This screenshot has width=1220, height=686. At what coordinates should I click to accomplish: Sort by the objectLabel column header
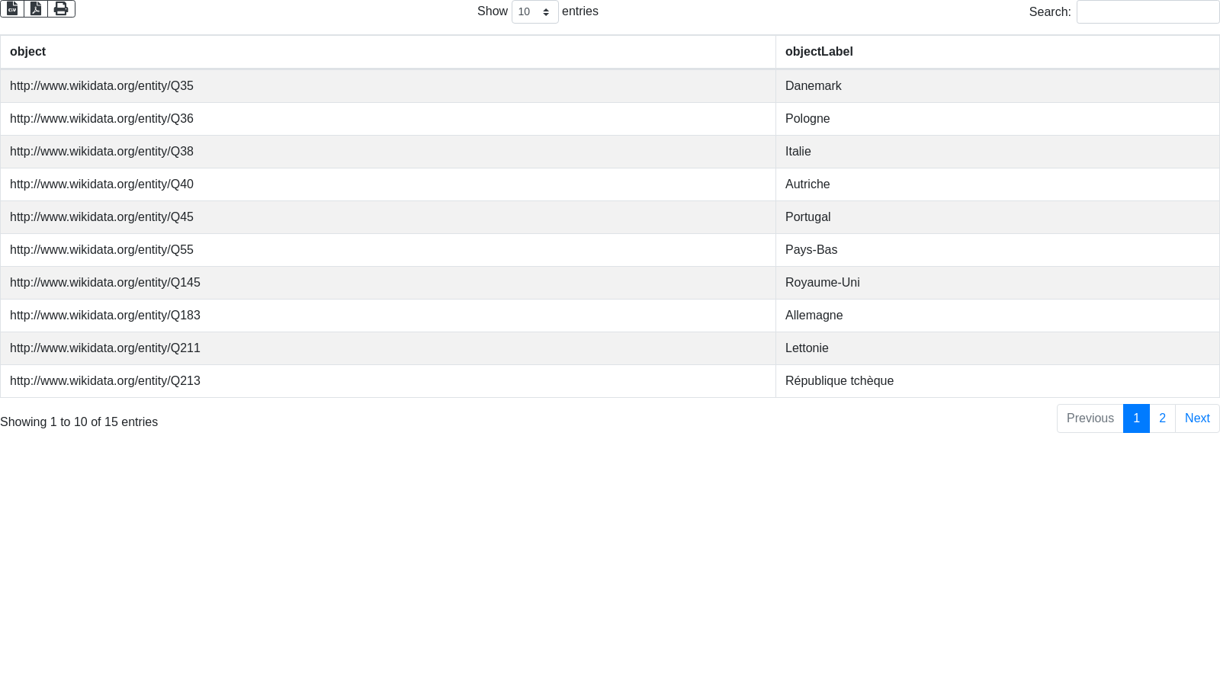click(819, 52)
